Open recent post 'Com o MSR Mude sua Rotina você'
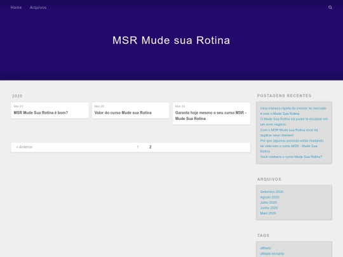This screenshot has height=257, width=343. pos(289,133)
